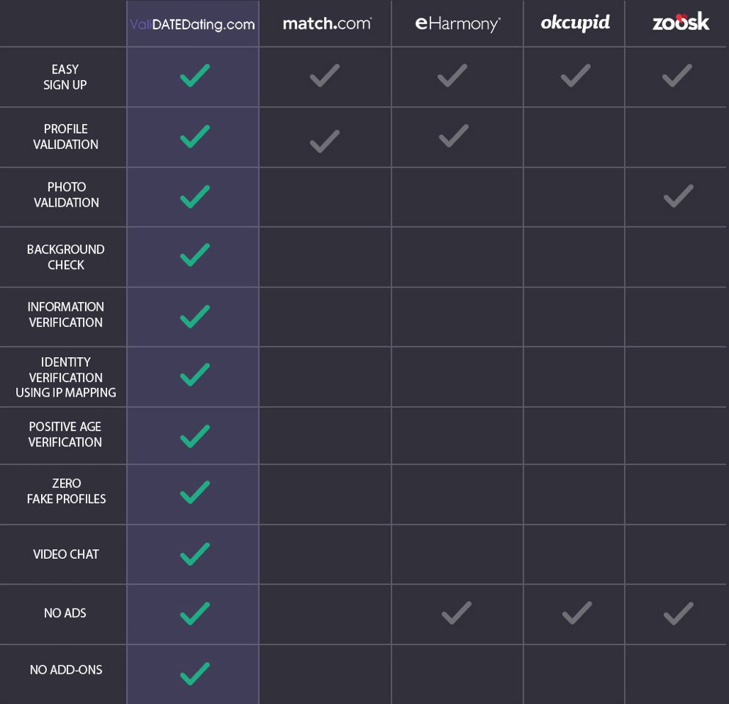Click green checkmark for Zero Fake Profiles

pos(195,492)
